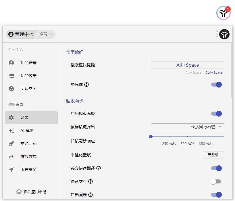Click the help icon beside 自动固定

(x=90, y=195)
